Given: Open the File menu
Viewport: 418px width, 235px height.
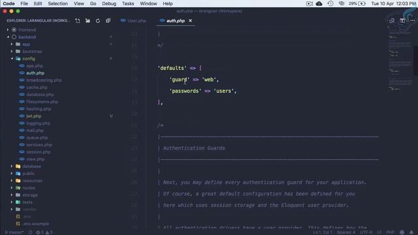Looking at the screenshot, I should tap(24, 3).
